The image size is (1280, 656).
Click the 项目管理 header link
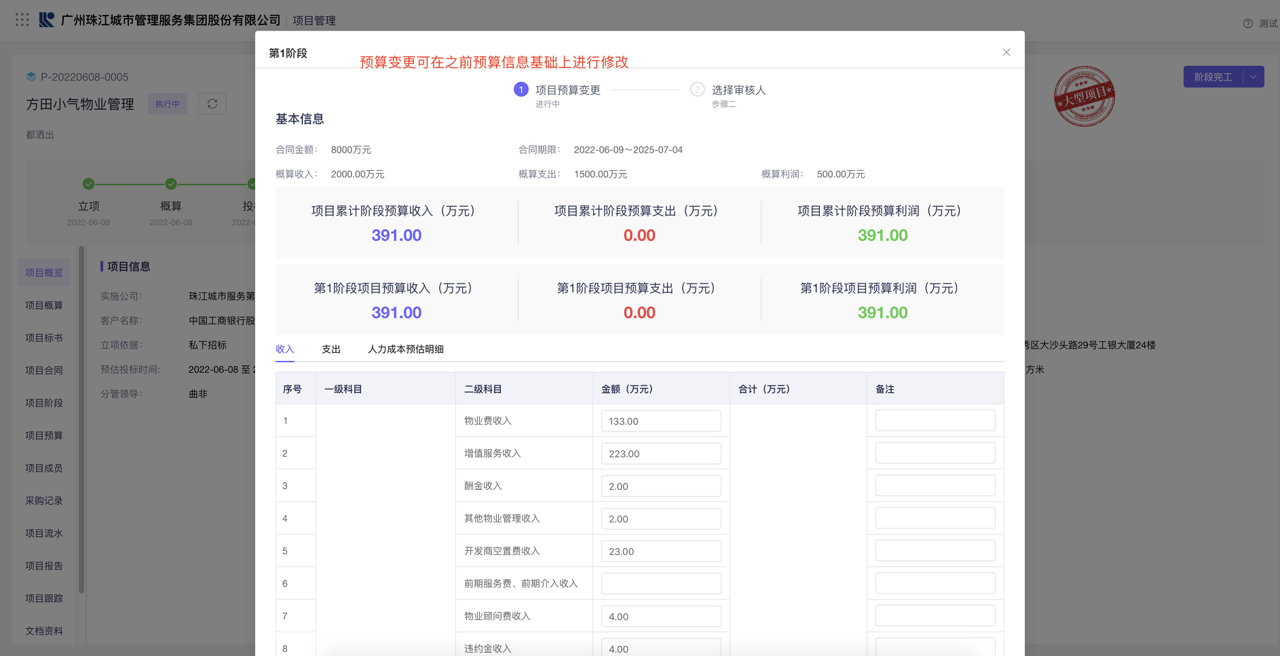[314, 20]
